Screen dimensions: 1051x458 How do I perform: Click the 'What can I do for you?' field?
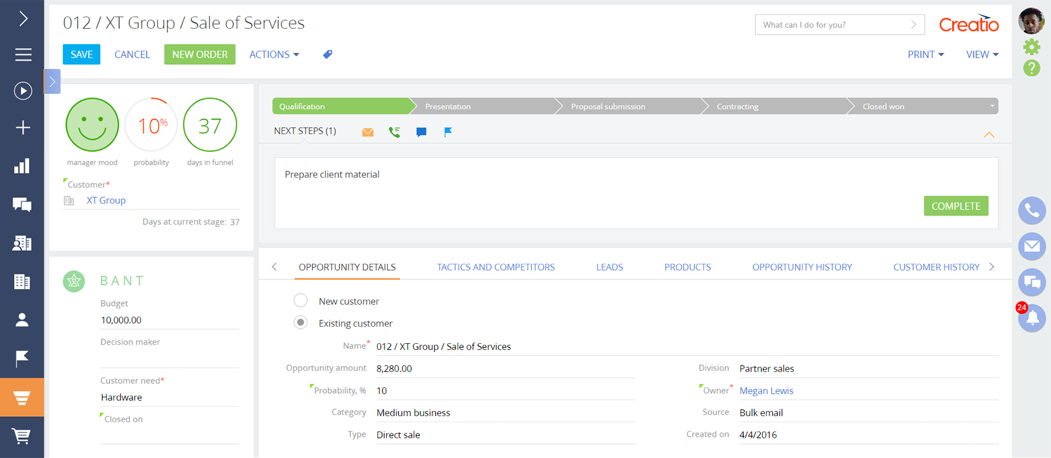833,25
